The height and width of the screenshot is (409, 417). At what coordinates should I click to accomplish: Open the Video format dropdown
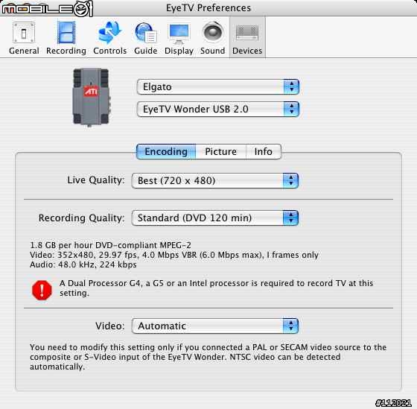215,326
